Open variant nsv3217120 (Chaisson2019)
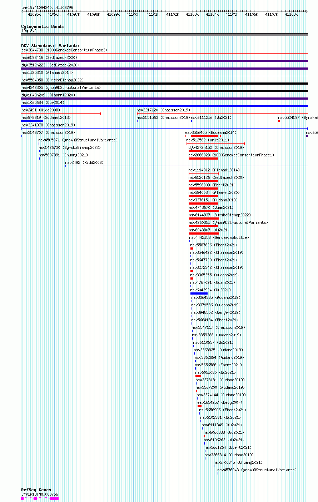The width and height of the screenshot is (318, 502). (x=163, y=110)
